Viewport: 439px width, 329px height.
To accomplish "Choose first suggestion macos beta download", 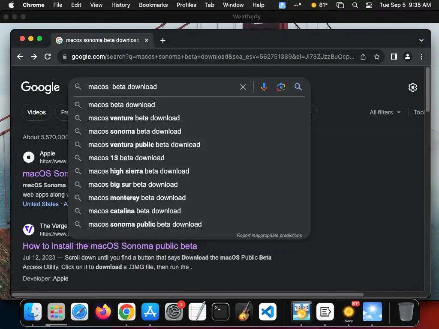I will pos(189,105).
